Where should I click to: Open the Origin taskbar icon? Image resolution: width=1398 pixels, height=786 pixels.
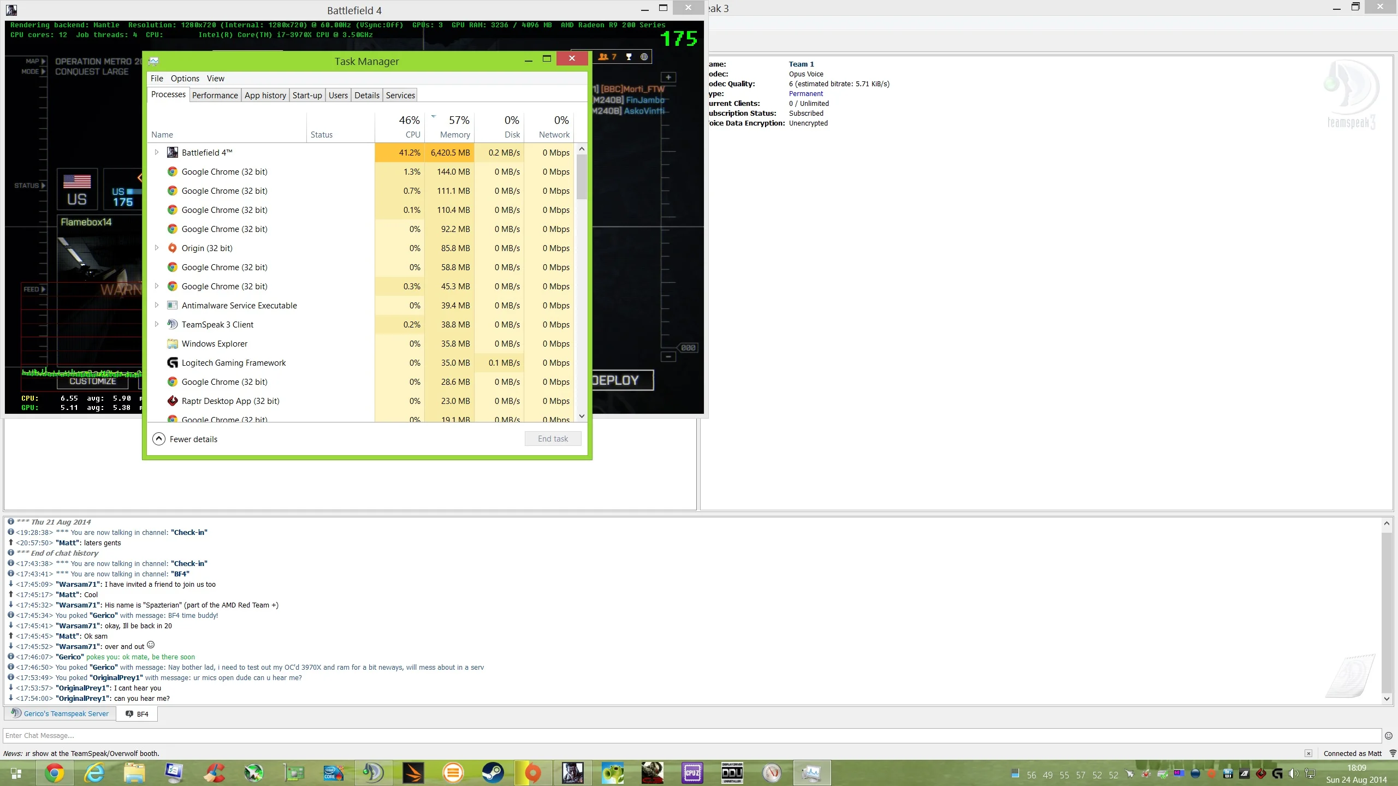click(x=533, y=773)
